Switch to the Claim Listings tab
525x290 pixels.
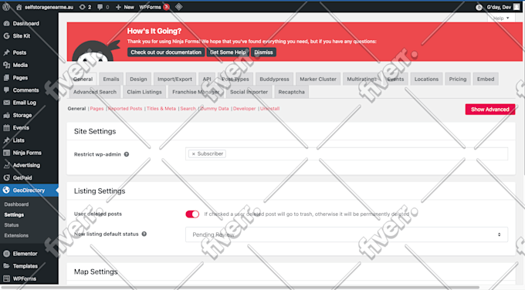(144, 92)
